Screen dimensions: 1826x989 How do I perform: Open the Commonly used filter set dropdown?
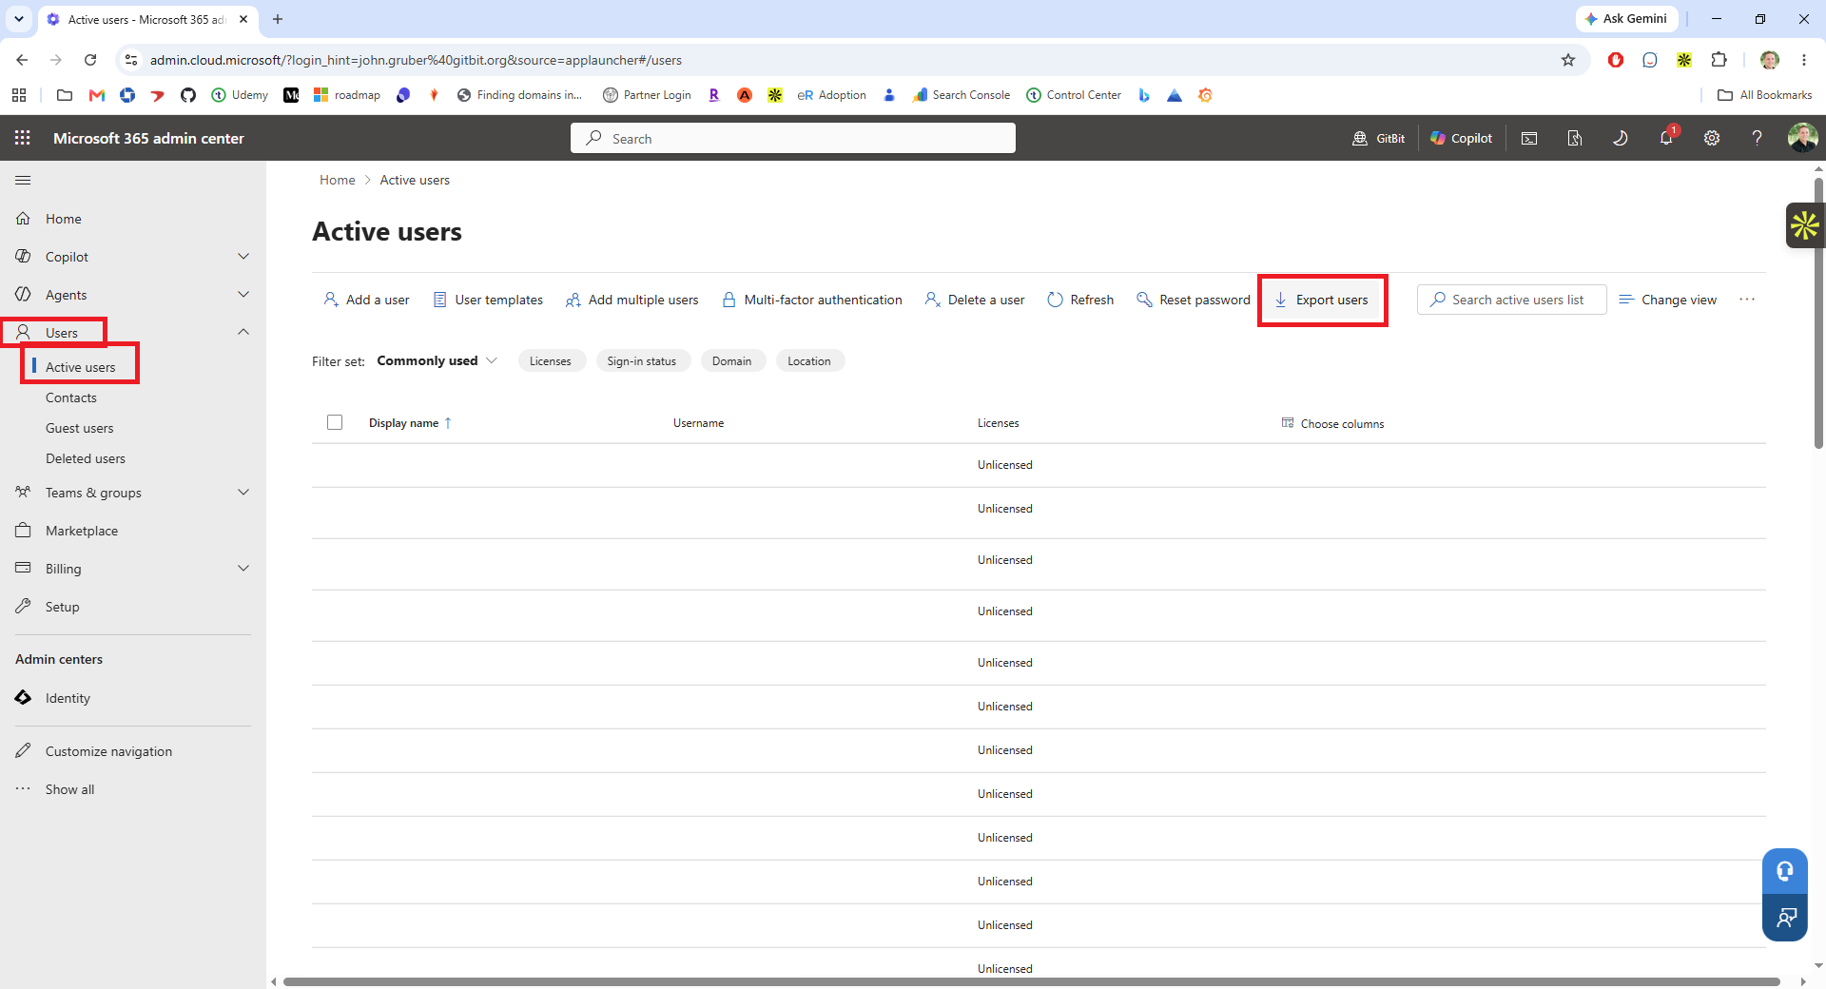pos(437,360)
